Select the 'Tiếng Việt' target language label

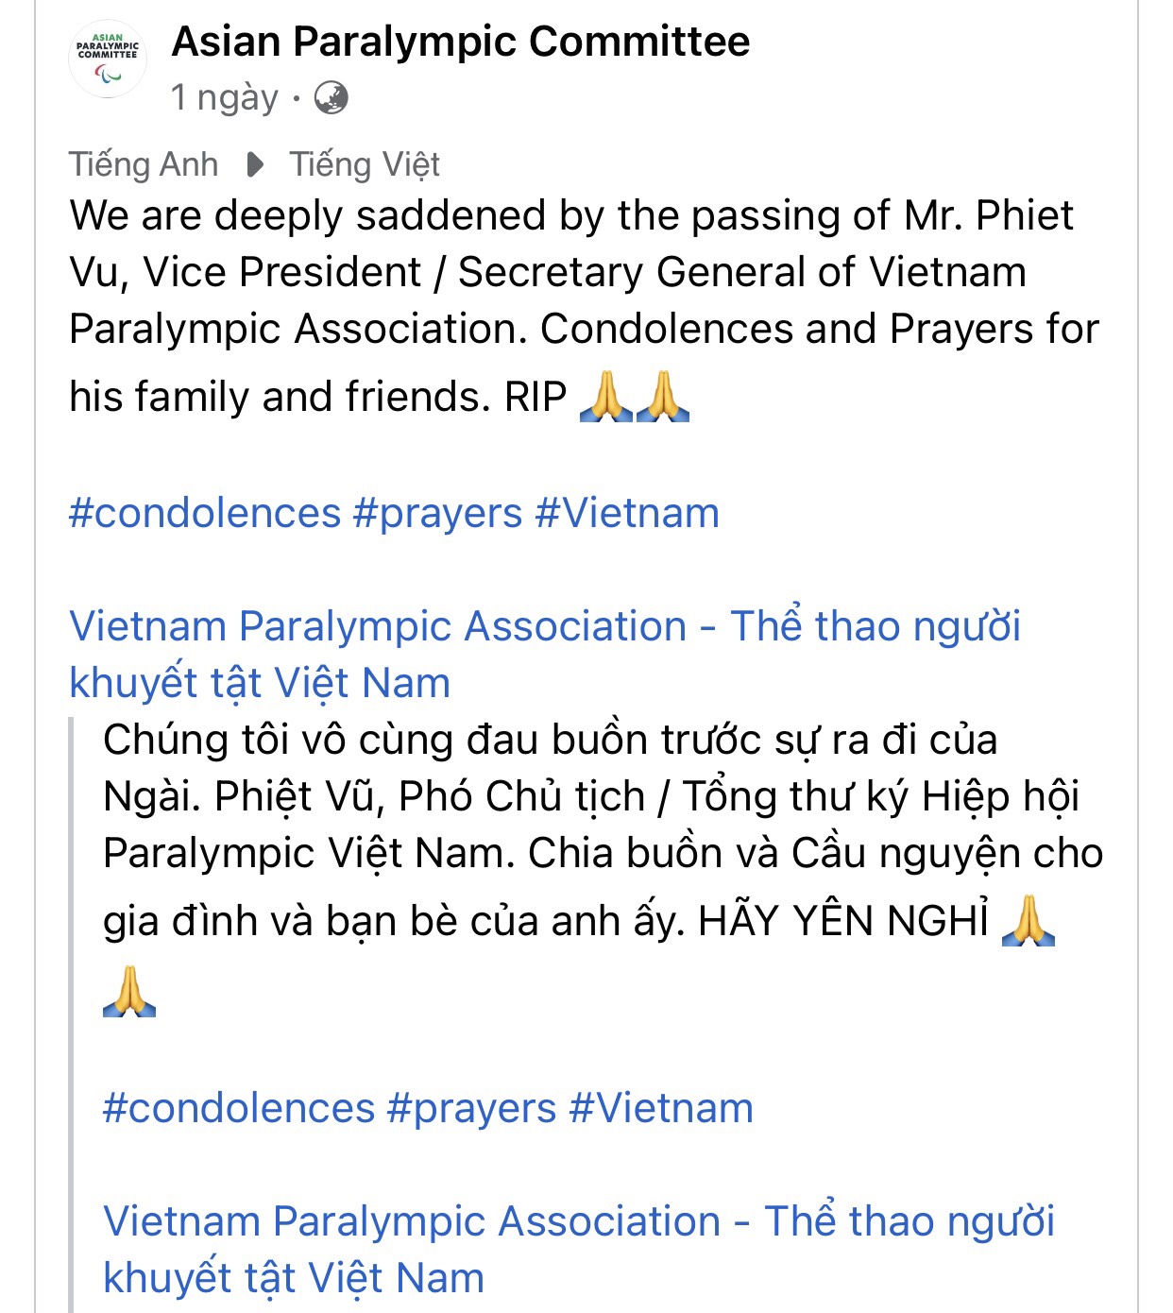click(x=365, y=164)
